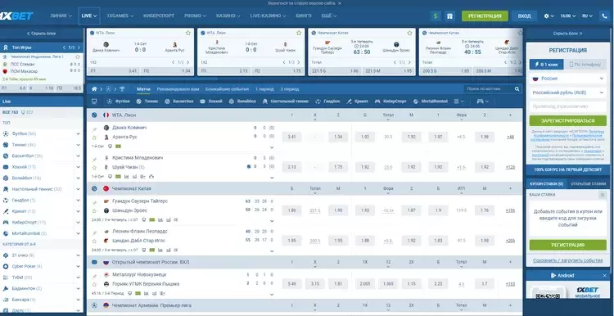Open the КАЗИНО menu

pos(228,16)
